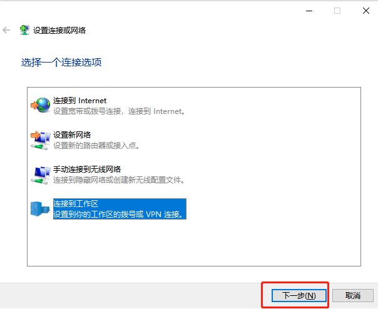The image size is (378, 309).
Task: Cancel the wizard with 取消 button
Action: pos(353,295)
